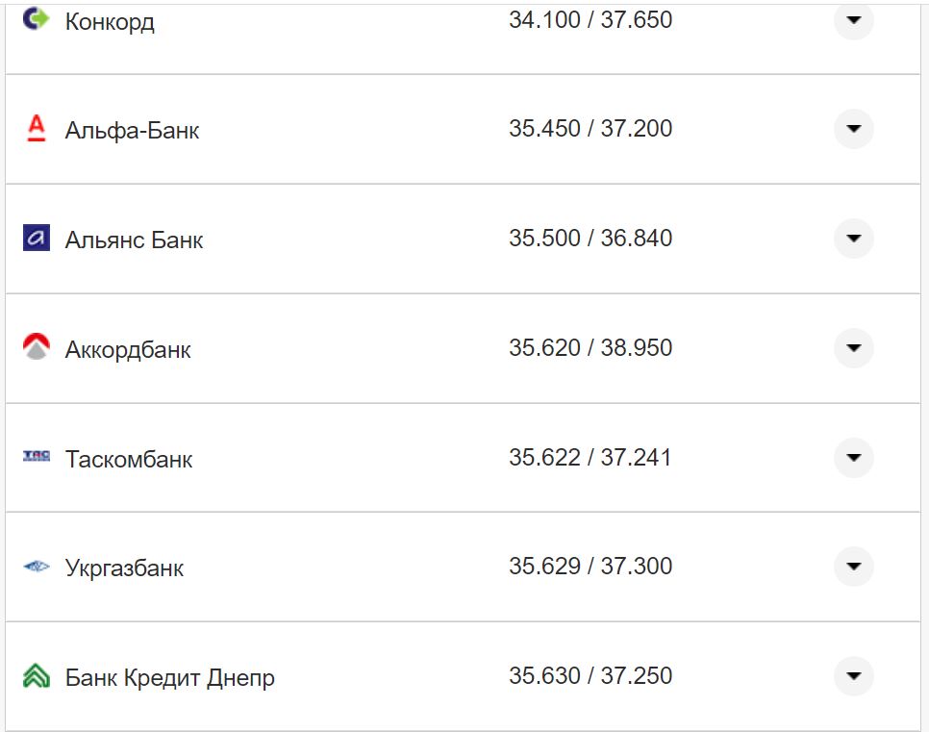Open the Альянс Банк dropdown arrow
The image size is (929, 732).
click(x=853, y=239)
